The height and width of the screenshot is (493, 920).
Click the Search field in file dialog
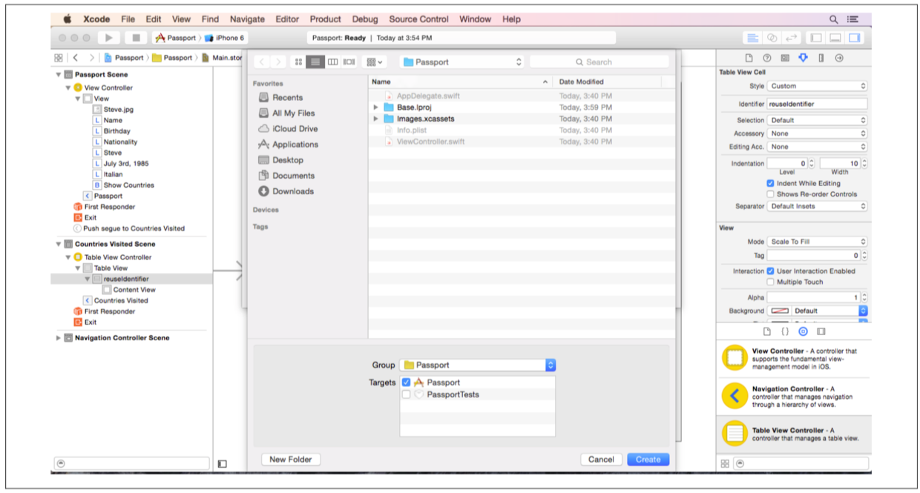(x=599, y=62)
